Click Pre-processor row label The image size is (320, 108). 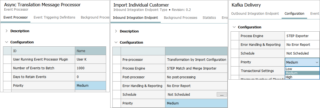click(133, 60)
